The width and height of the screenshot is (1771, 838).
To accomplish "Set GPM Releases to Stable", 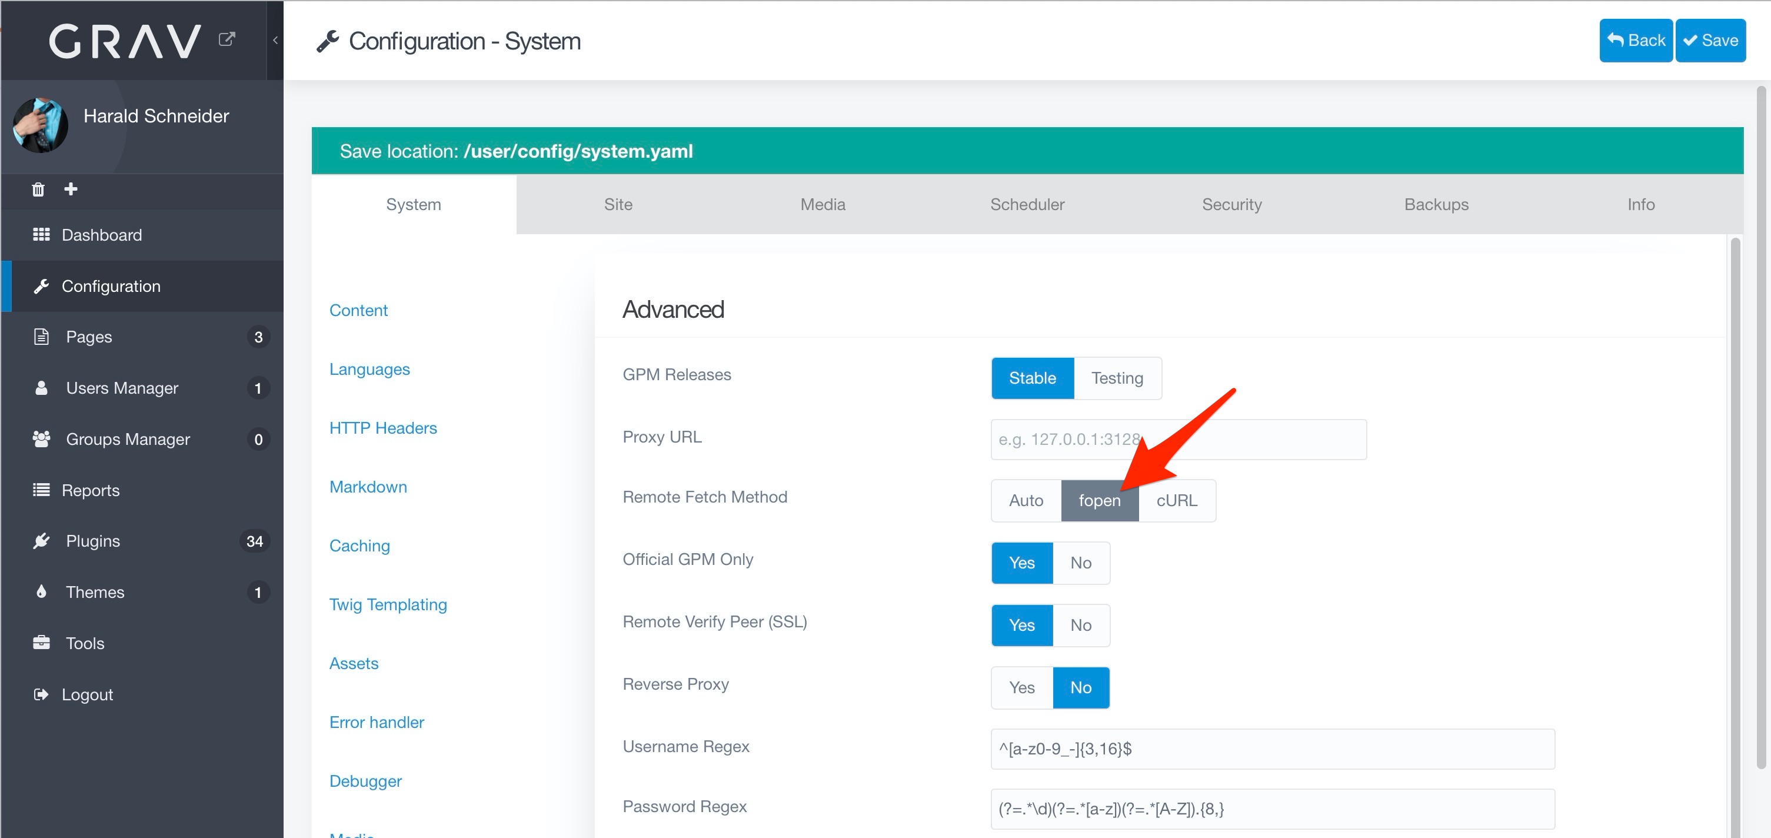I will click(1032, 378).
